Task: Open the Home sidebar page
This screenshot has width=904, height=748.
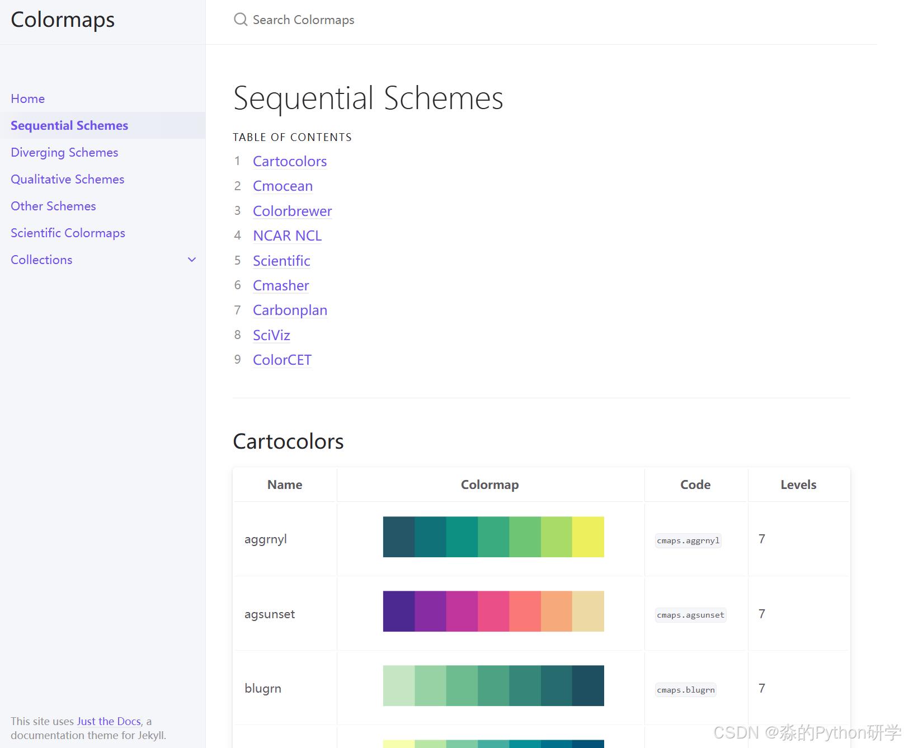Action: (x=28, y=98)
